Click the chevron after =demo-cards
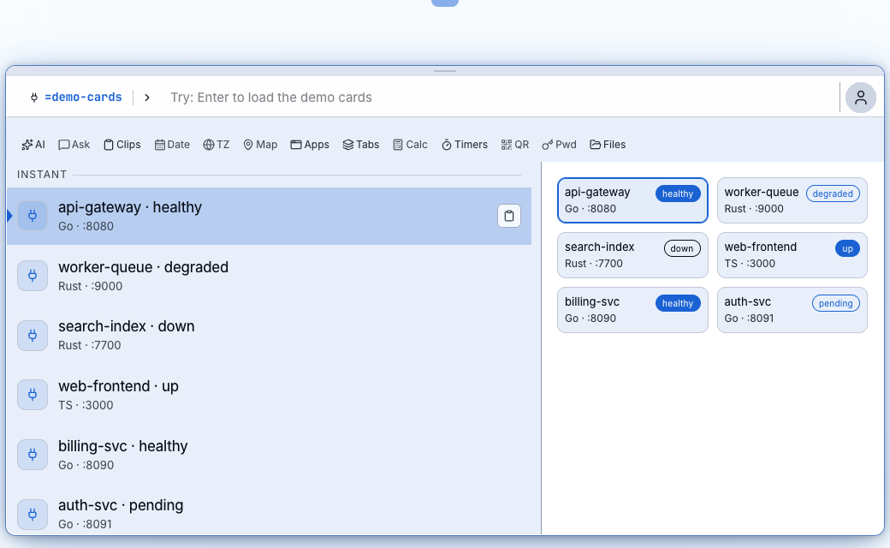Viewport: 890px width, 548px height. click(x=147, y=98)
